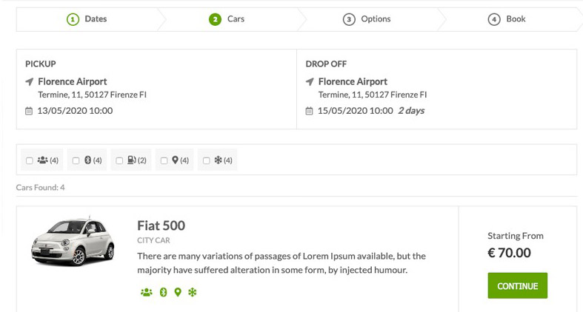Click the pickup location arrow icon
This screenshot has height=312, width=583.
[x=30, y=82]
